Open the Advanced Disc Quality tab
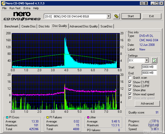165x134 pixels. [84, 26]
